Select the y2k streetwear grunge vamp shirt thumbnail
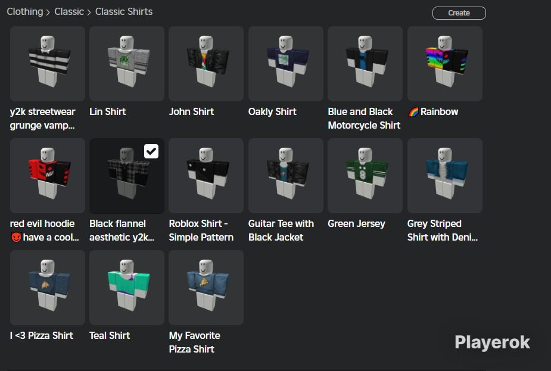This screenshot has height=371, width=551. point(48,64)
